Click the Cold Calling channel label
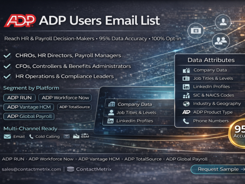Screen dimensions: 245x184 click(x=47, y=136)
